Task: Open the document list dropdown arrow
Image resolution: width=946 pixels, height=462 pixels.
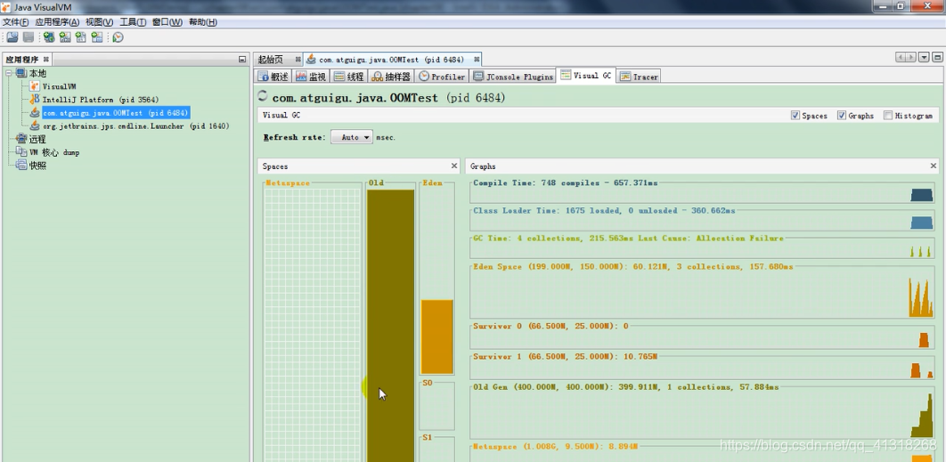Action: pos(924,57)
